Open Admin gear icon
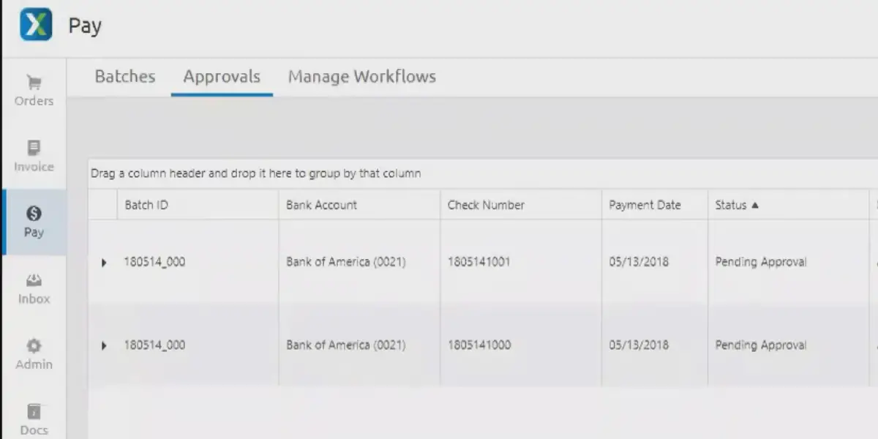This screenshot has width=878, height=439. click(34, 345)
